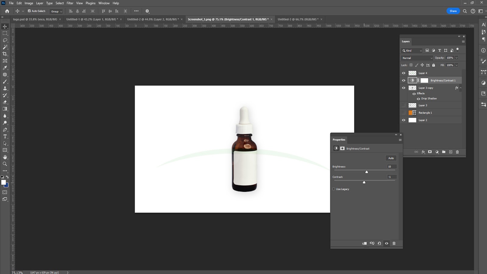Open Move tool preset picker arrow
Viewport: 487px width, 274px height.
click(23, 11)
